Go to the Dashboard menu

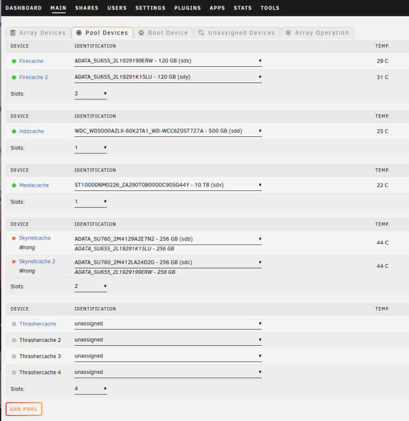coord(24,8)
